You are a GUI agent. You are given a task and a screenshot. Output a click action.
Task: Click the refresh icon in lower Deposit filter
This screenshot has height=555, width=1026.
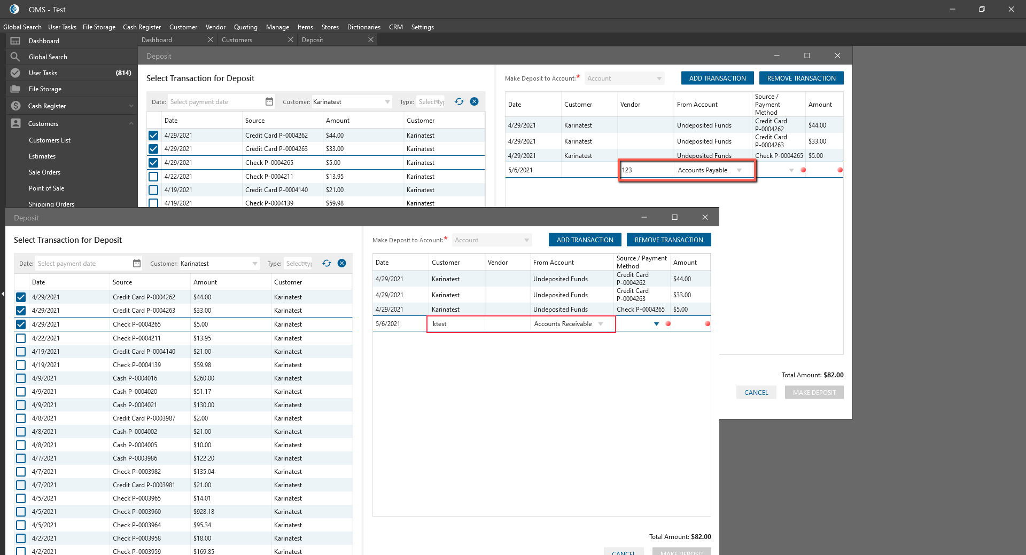point(327,263)
